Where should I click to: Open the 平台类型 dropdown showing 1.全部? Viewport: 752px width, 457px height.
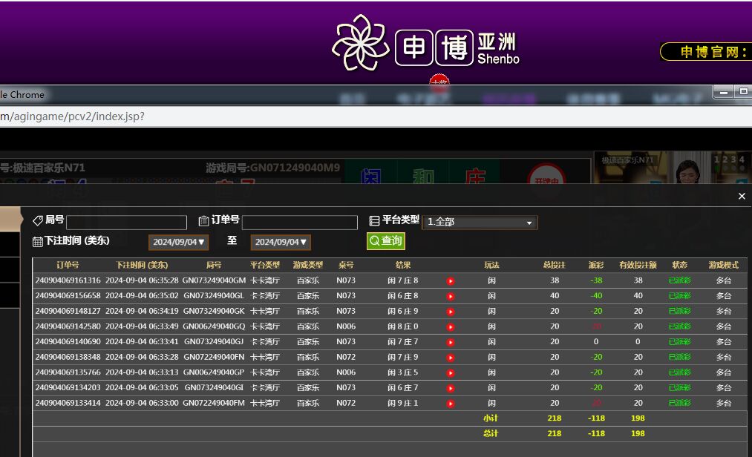click(x=480, y=223)
